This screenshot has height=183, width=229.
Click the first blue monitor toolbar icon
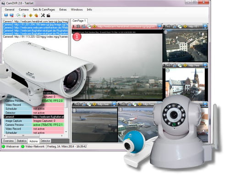tap(6, 16)
